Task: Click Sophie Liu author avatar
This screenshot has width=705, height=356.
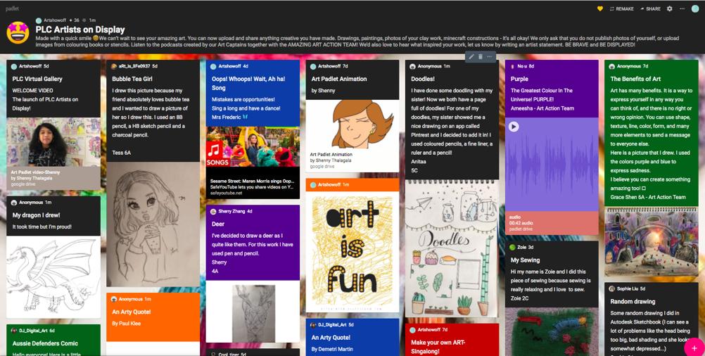Action: [x=612, y=289]
